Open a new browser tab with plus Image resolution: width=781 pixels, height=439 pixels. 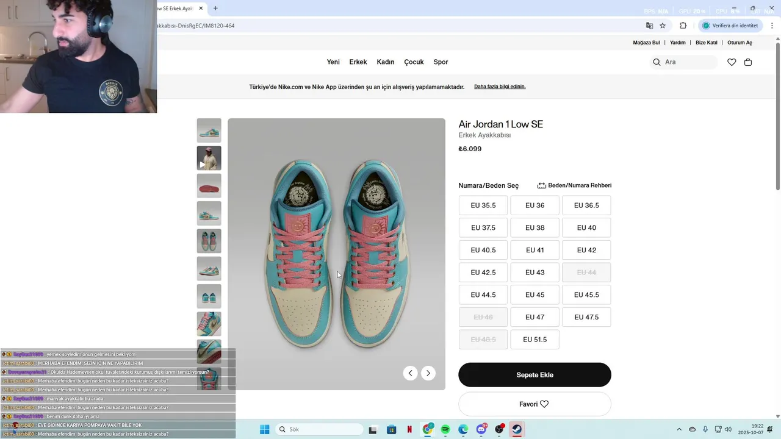(215, 9)
